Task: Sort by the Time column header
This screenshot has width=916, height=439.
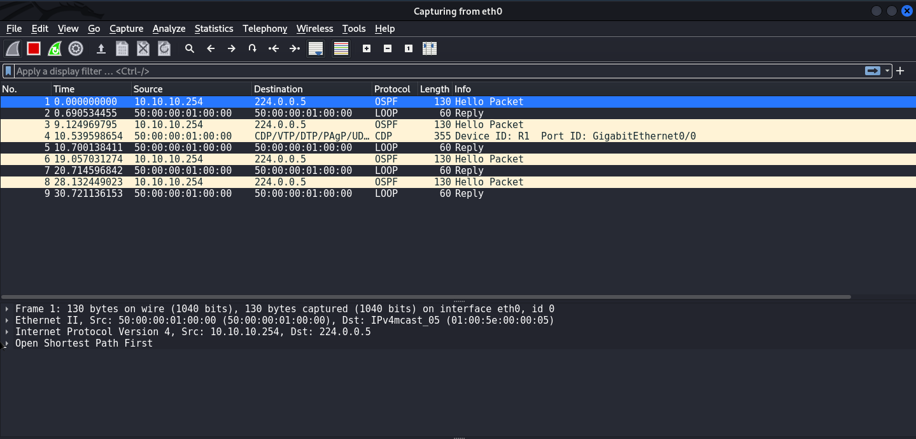Action: point(91,89)
